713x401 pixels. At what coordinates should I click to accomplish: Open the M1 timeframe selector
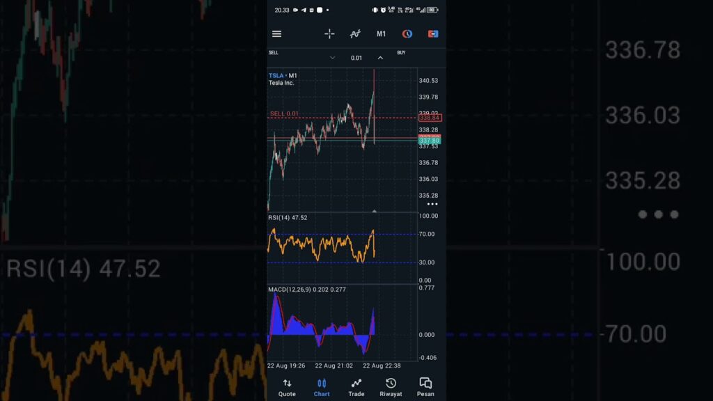tap(382, 34)
